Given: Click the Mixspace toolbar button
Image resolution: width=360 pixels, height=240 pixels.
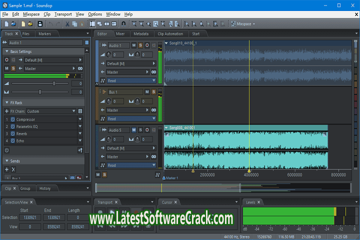Looking at the screenshot, I should 245,23.
